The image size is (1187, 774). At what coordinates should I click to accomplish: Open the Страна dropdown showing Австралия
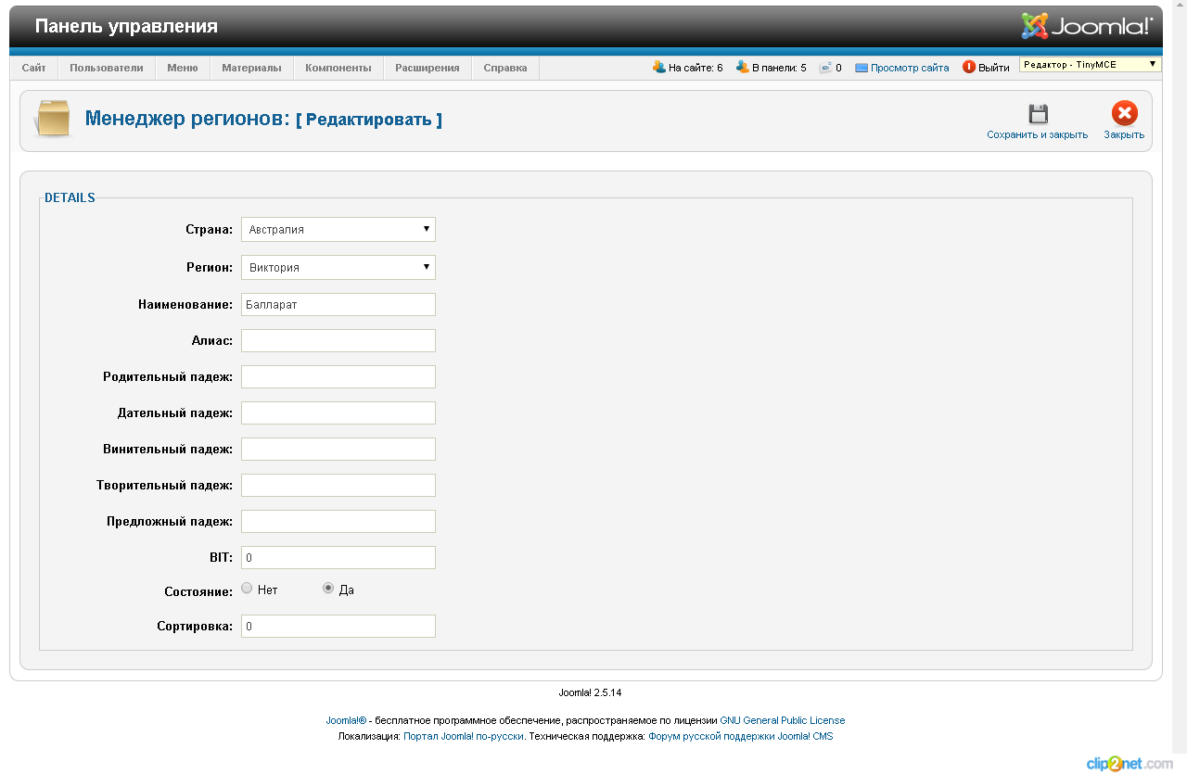[x=338, y=229]
